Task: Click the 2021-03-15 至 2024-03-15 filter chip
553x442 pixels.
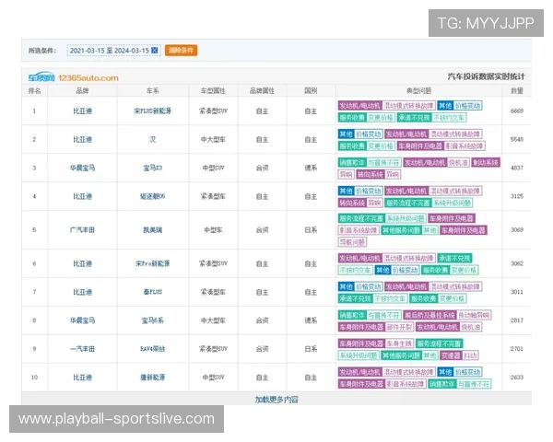Action: click(x=113, y=51)
